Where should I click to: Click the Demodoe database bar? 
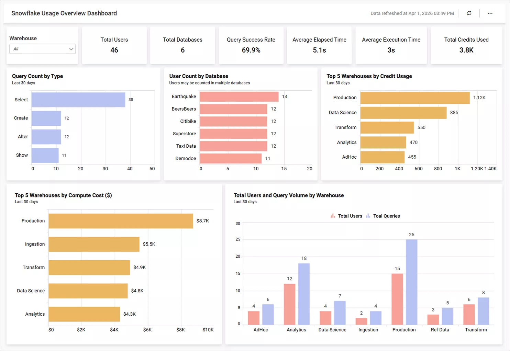[231, 158]
